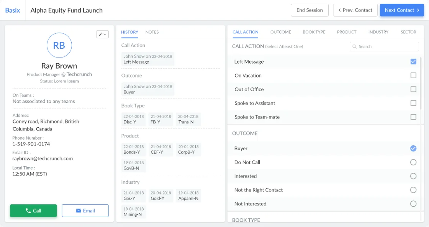The height and width of the screenshot is (227, 429).
Task: Click into the Call Action search field
Action: pyautogui.click(x=384, y=46)
